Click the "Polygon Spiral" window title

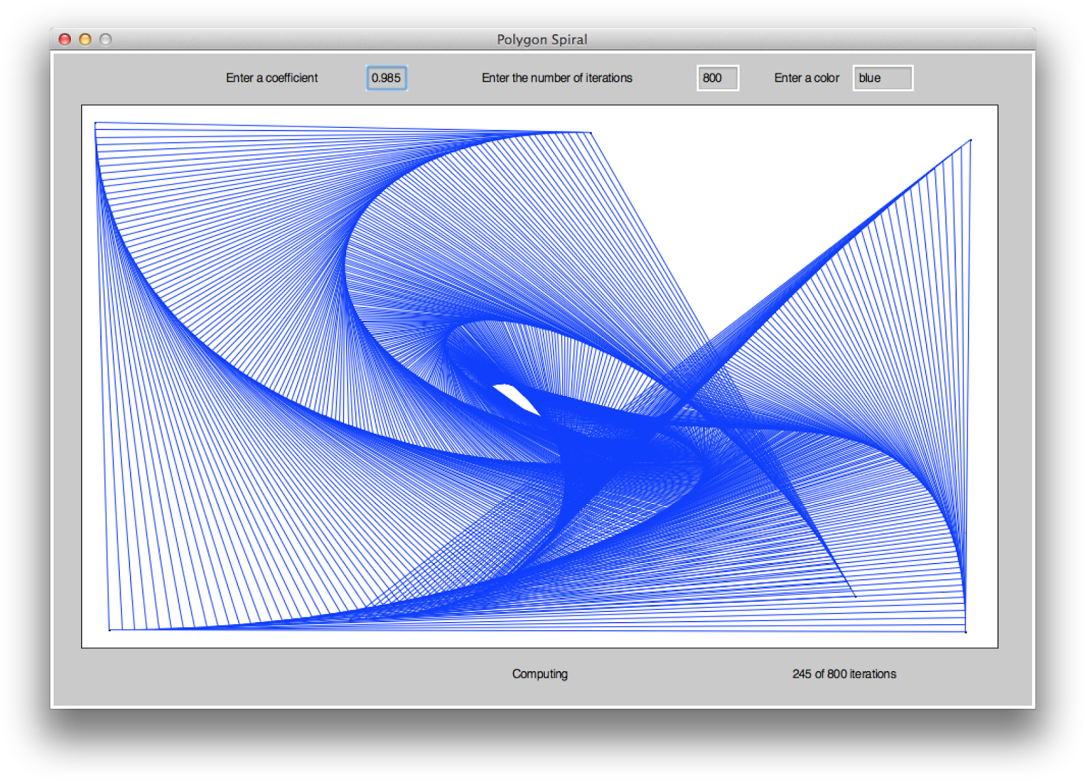(542, 40)
